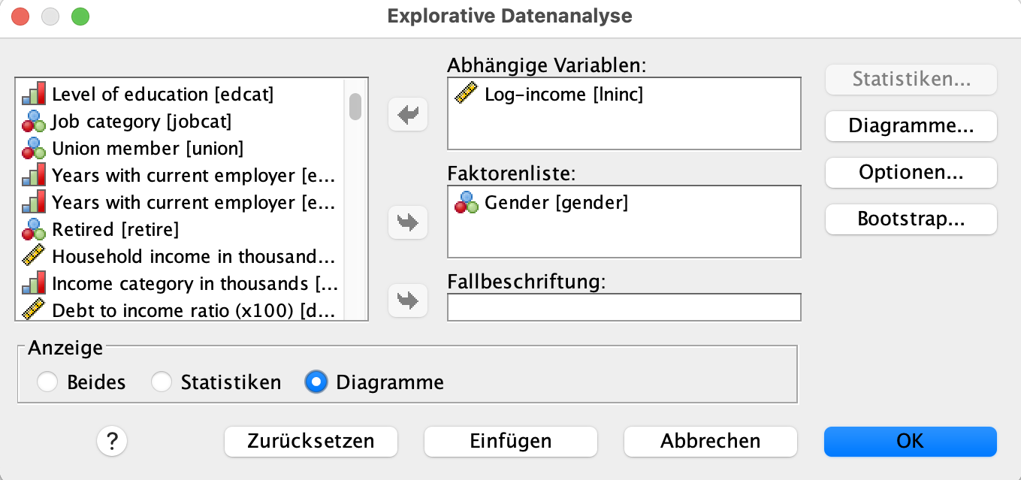The image size is (1021, 480).
Task: Click into the Fallbeschriftung field
Action: pyautogui.click(x=624, y=307)
